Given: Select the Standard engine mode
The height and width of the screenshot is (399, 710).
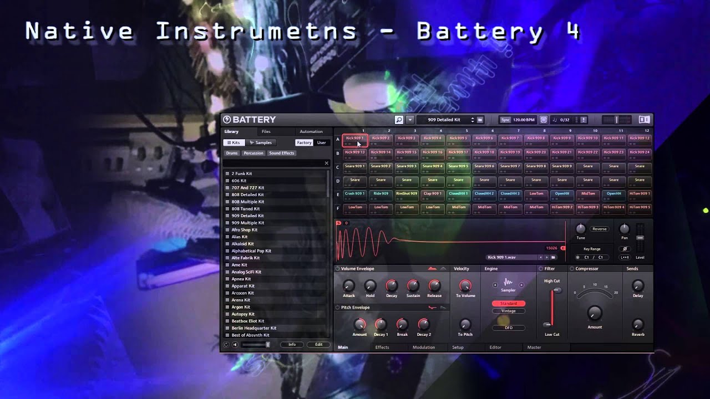Looking at the screenshot, I should (x=509, y=304).
